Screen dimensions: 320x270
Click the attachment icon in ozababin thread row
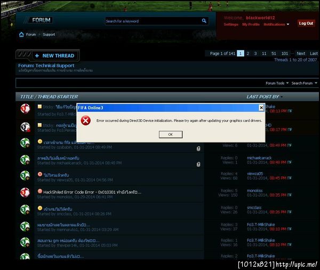pyautogui.click(x=198, y=148)
